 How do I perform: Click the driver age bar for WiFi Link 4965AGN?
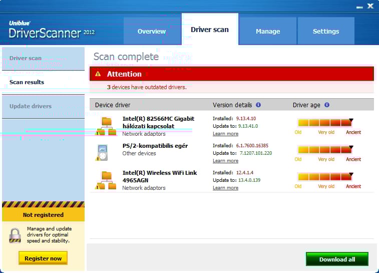pyautogui.click(x=325, y=177)
